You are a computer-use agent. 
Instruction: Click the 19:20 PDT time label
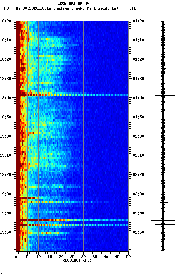coord(5,175)
